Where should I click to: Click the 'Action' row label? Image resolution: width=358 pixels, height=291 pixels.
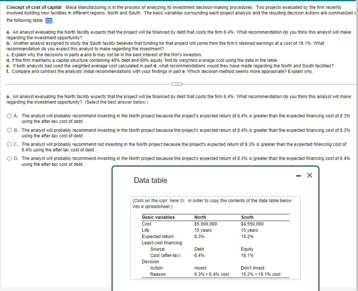pos(156,268)
